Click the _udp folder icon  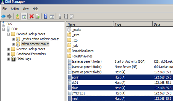point(69,45)
